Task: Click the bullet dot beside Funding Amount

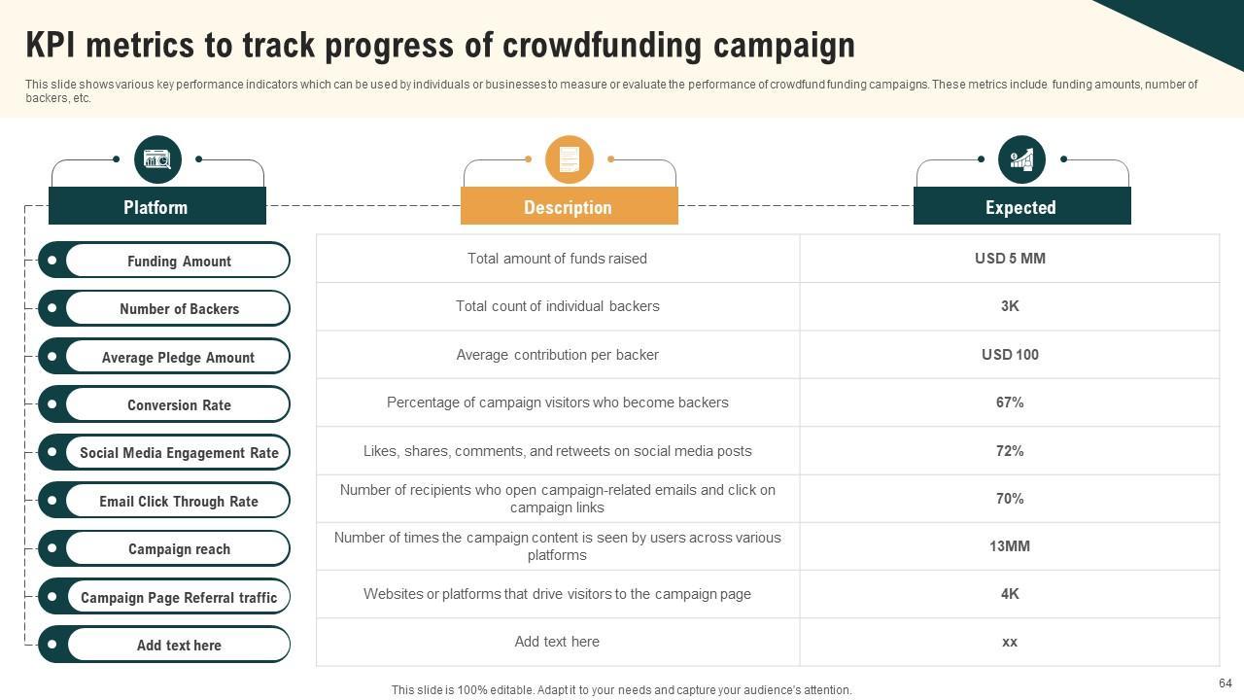Action: click(52, 261)
